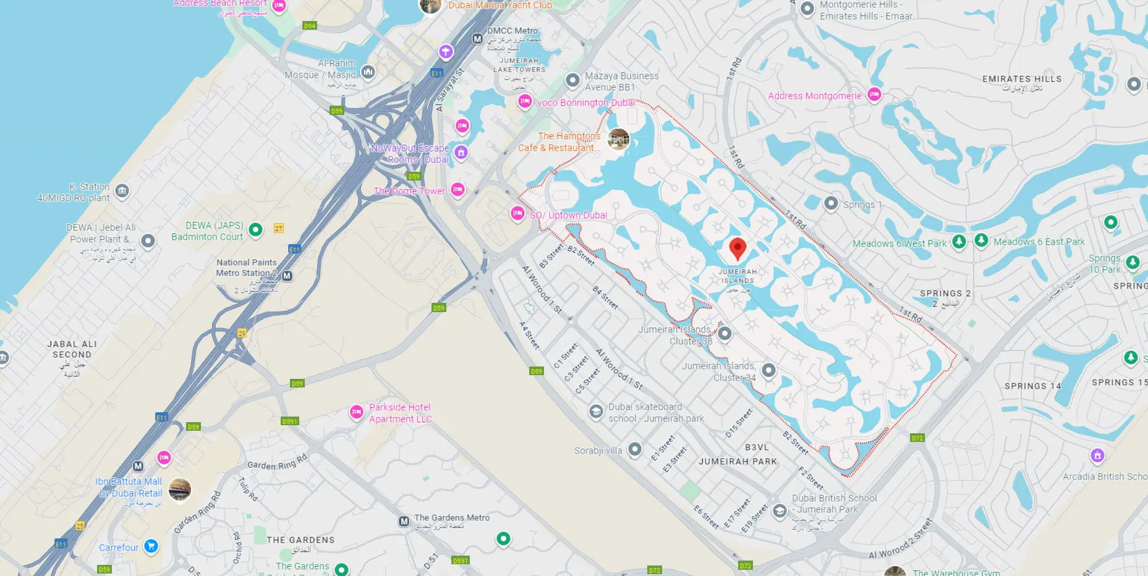Click the Ibn Battuta Mall photo thumbnail
The width and height of the screenshot is (1148, 576).
180,489
